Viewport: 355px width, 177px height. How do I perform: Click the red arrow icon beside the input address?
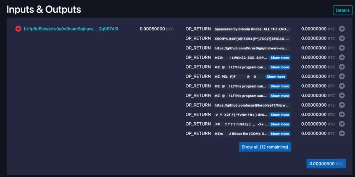(18, 29)
